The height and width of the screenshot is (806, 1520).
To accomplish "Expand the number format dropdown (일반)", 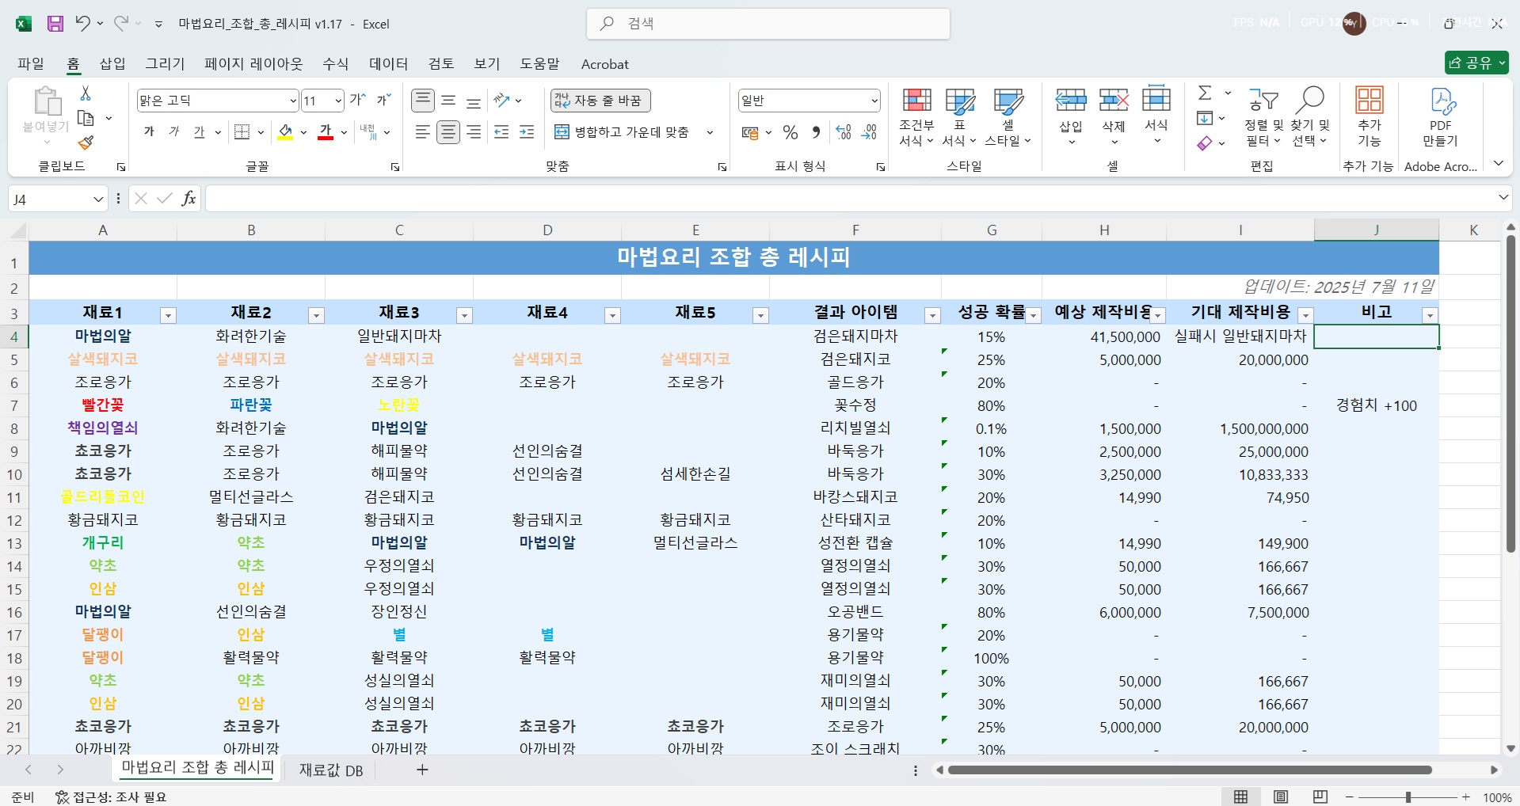I will (x=874, y=101).
